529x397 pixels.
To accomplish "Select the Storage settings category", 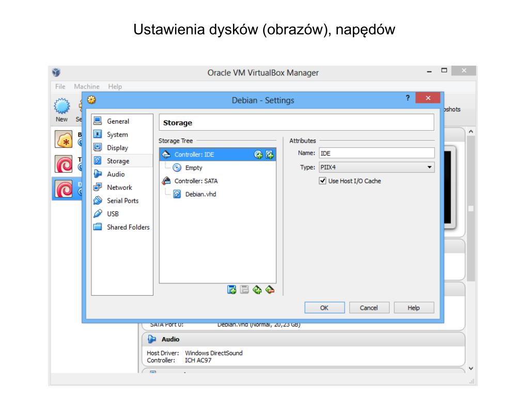I will coord(122,161).
